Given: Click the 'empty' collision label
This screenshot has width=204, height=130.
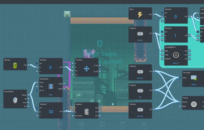Looking at the screenshot, I should (x=140, y=40).
